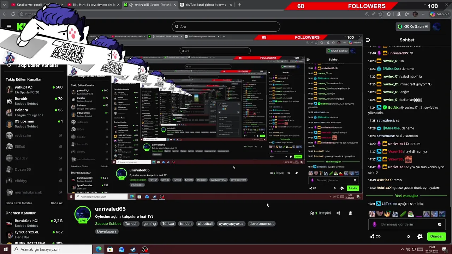Open Microsoft Store from the taskbar

pos(110,249)
